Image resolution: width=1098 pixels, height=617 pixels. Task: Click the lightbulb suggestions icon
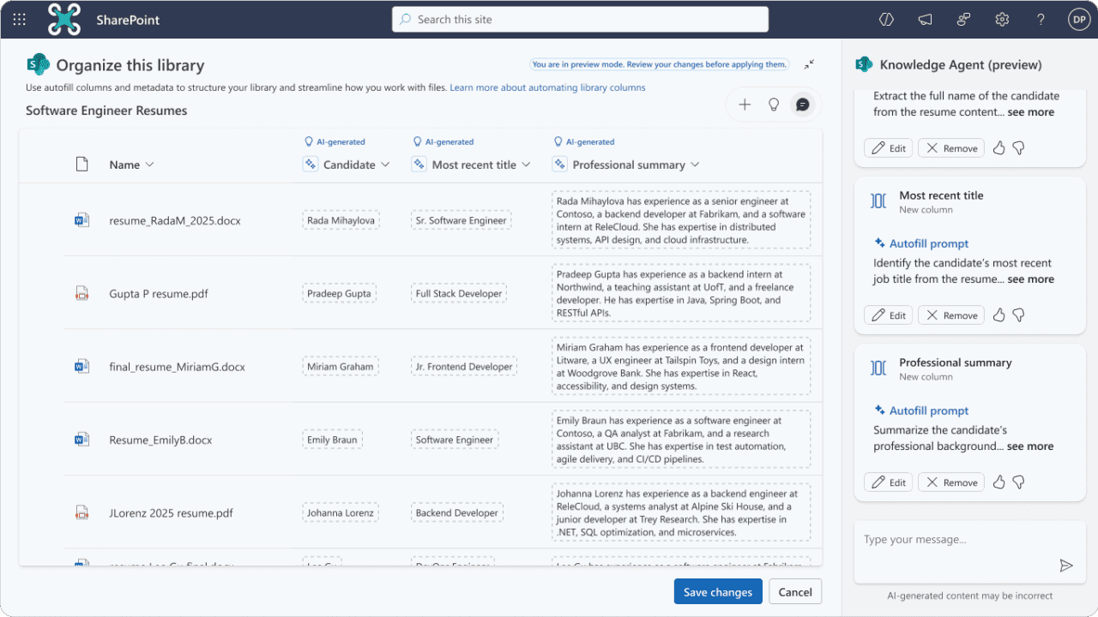pyautogui.click(x=773, y=104)
